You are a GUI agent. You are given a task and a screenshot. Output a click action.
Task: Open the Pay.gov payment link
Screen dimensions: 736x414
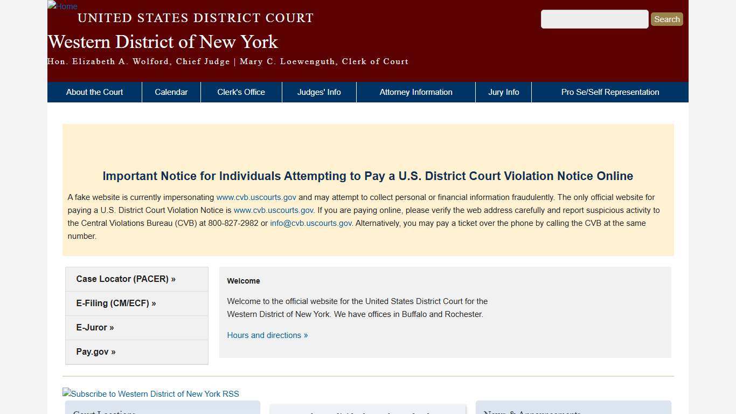(96, 351)
